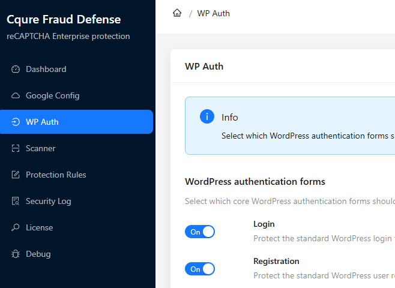Click the reCAPTCHA Enterprise protection subtitle
395x288 pixels.
[x=68, y=36]
